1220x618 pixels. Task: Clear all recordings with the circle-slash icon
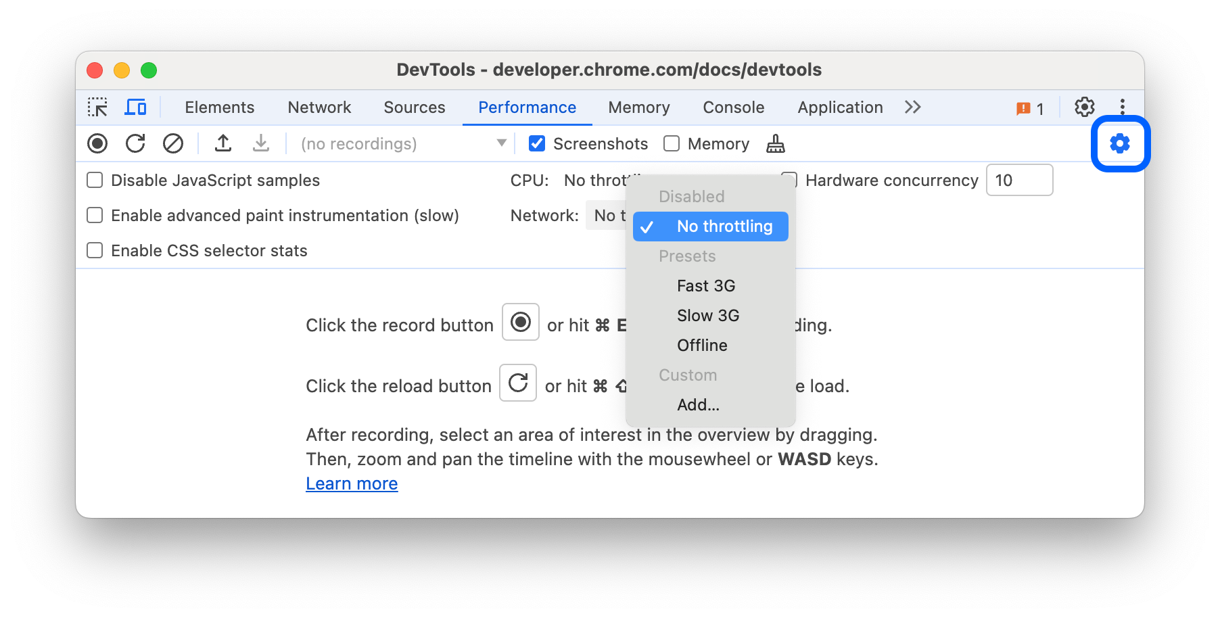pos(173,143)
